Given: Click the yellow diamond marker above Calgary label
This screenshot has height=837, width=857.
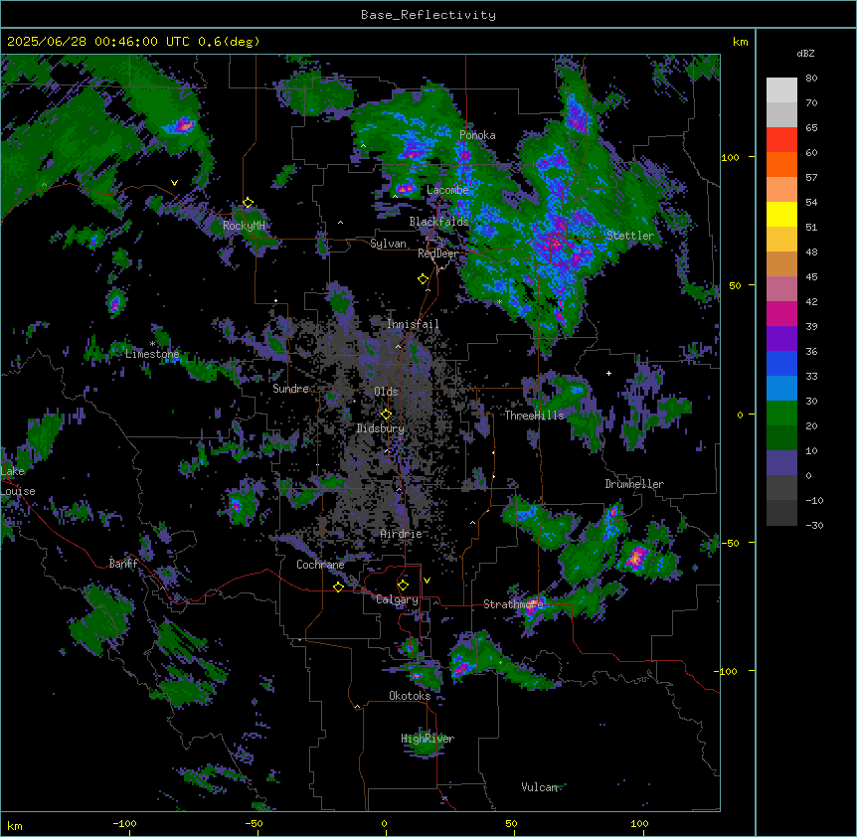Looking at the screenshot, I should pyautogui.click(x=403, y=586).
